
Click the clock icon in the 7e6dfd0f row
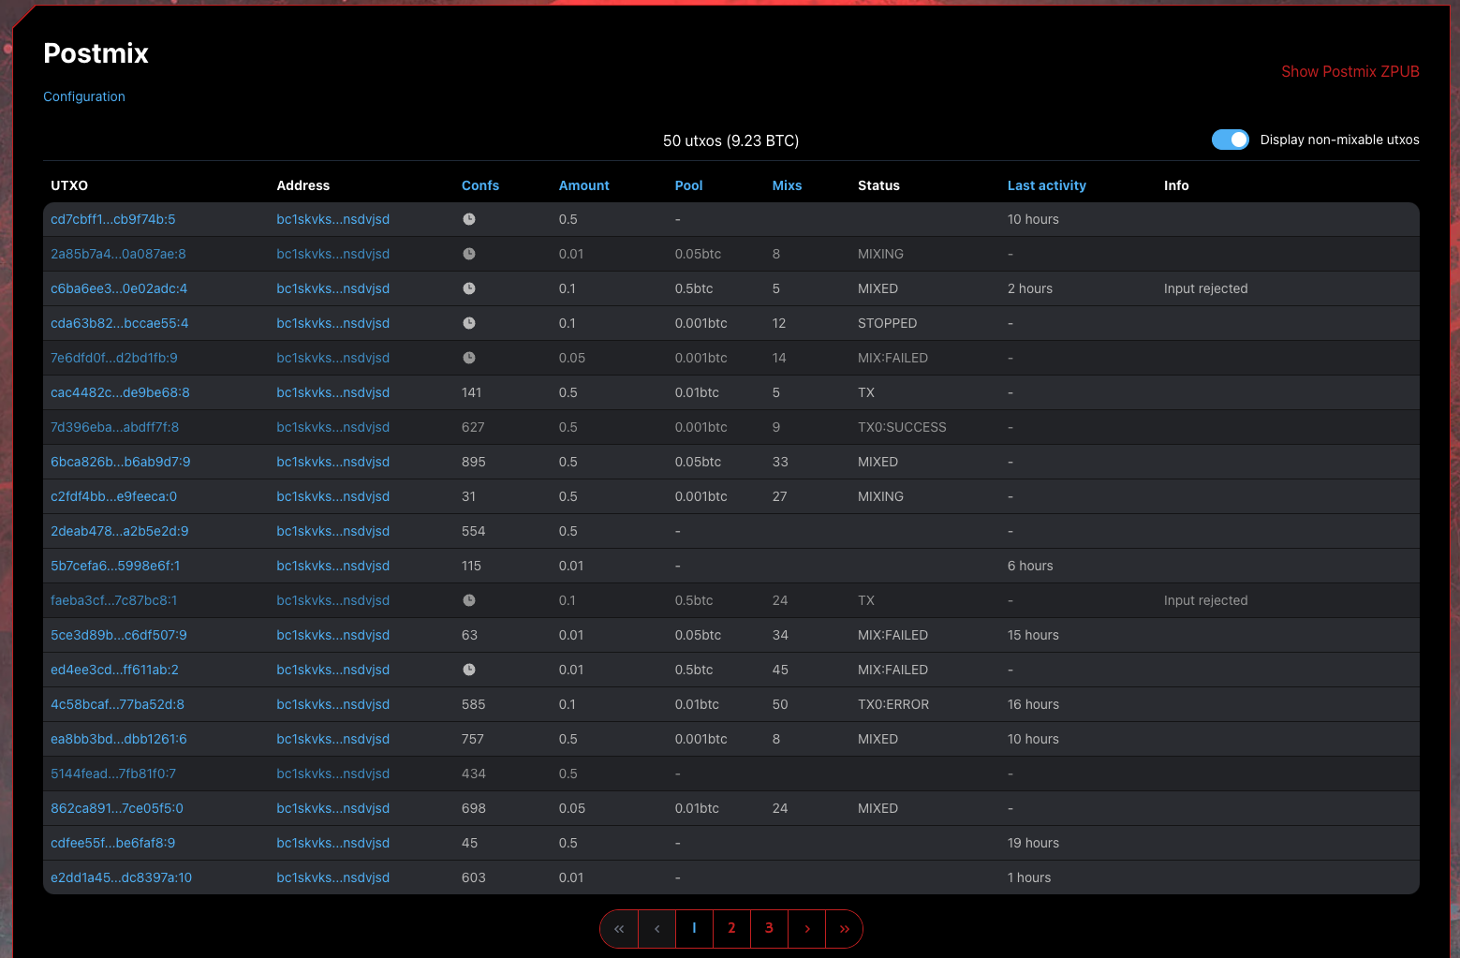point(469,358)
